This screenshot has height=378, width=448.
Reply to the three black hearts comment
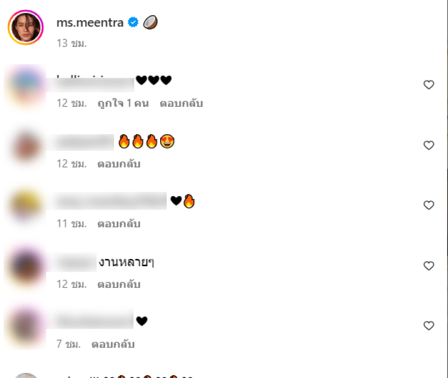(x=181, y=103)
